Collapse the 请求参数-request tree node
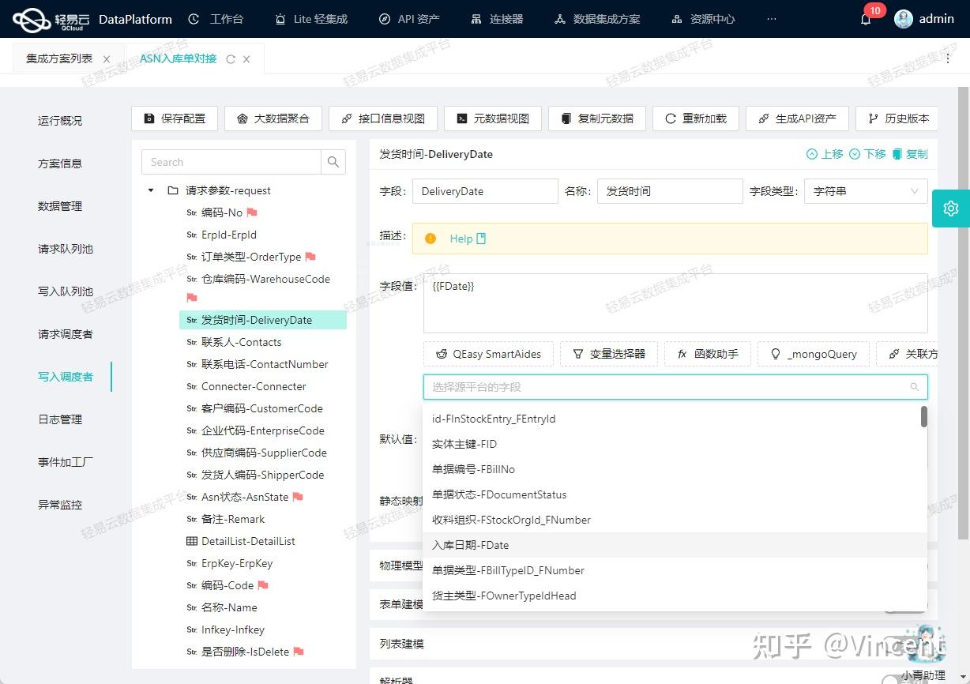Screen dimensions: 970x684 (150, 190)
